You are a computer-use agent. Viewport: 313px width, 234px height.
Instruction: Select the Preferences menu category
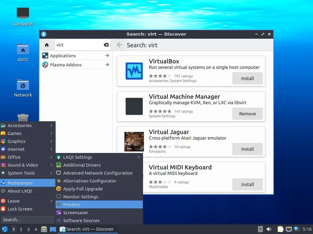(28, 183)
